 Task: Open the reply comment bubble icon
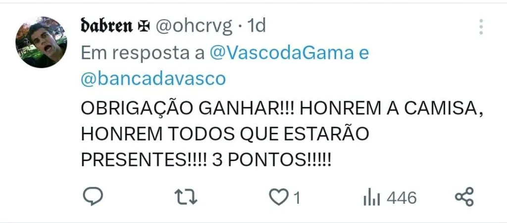(x=93, y=196)
